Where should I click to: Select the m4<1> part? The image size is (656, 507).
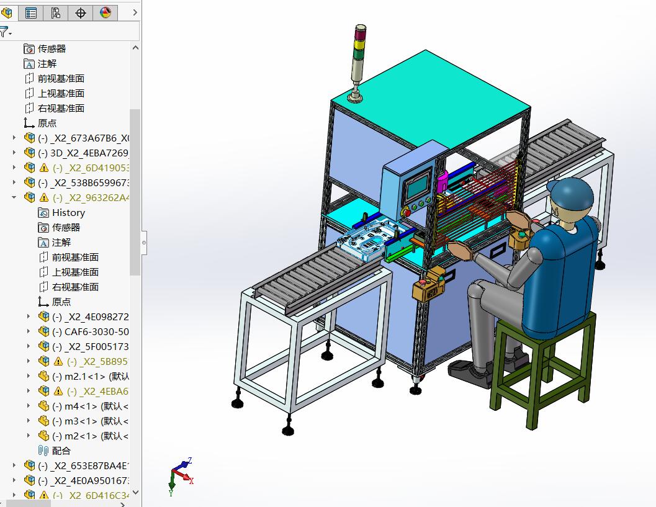point(84,406)
